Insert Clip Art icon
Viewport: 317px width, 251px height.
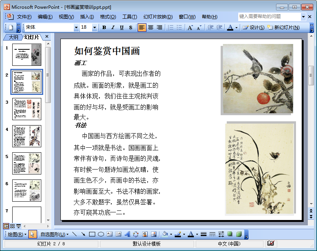point(145,235)
